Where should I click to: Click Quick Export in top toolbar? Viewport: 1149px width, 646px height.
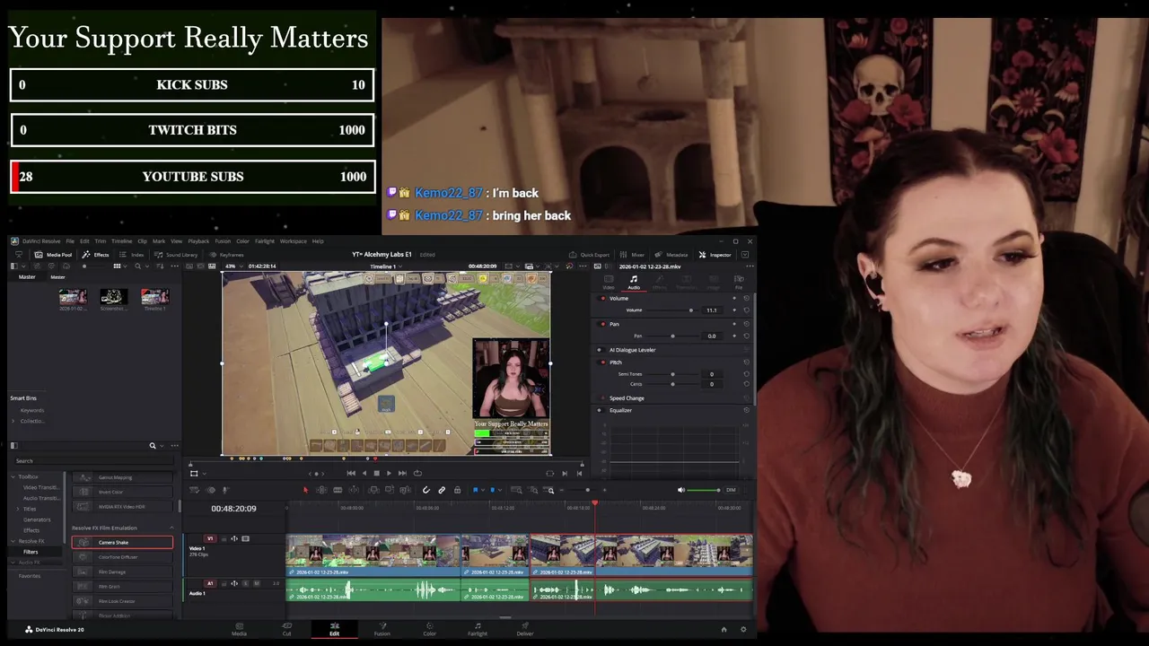[589, 255]
